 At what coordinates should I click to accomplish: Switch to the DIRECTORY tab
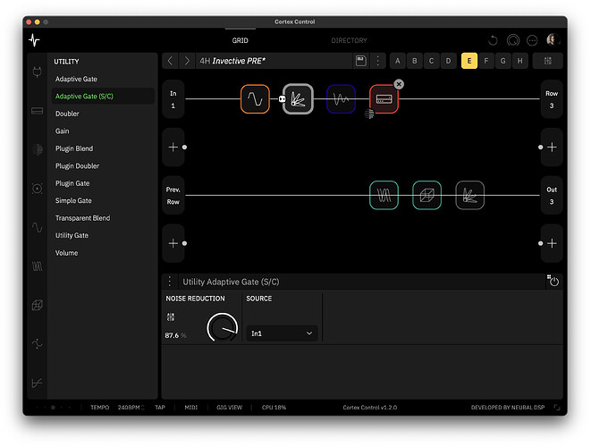[349, 40]
